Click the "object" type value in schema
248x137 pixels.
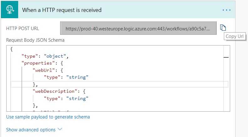(55, 56)
